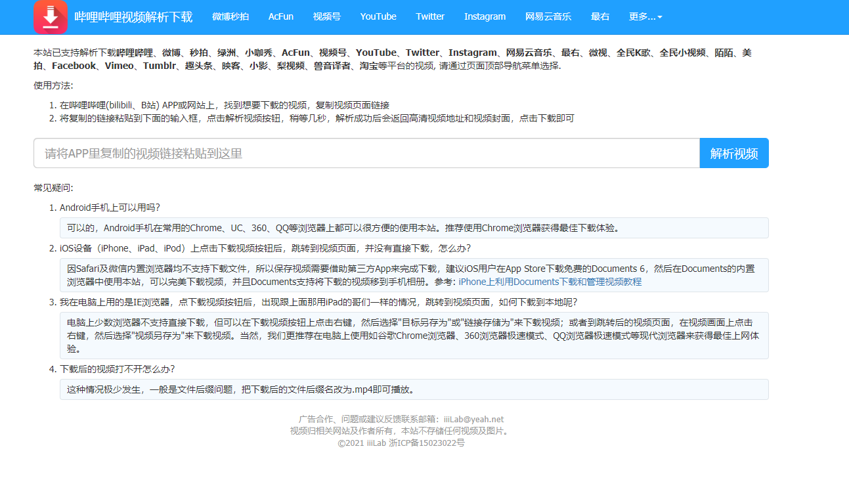Focus the video link input field
This screenshot has height=482, width=849.
(367, 153)
